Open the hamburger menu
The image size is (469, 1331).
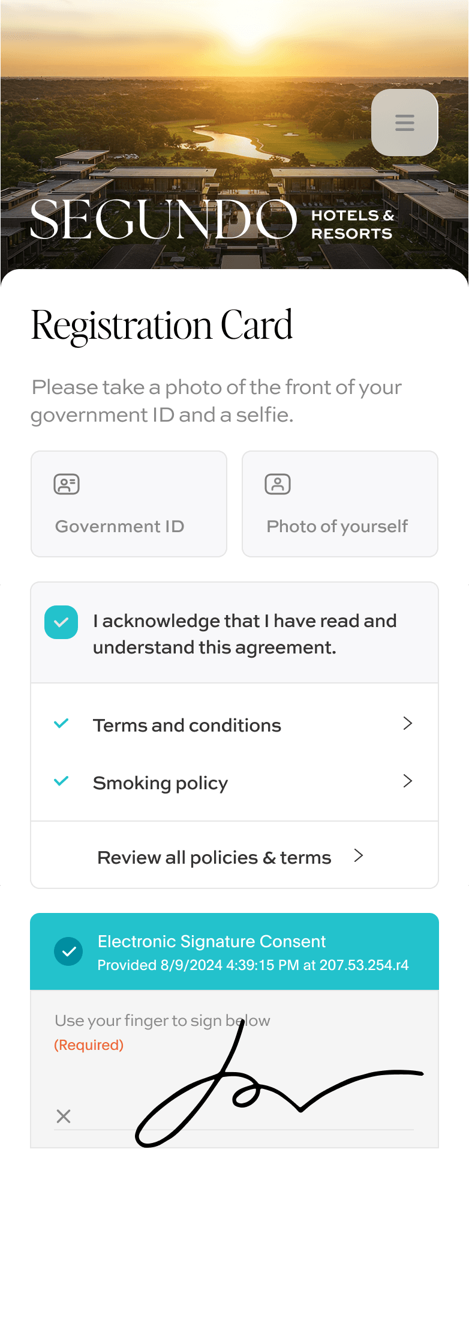405,123
